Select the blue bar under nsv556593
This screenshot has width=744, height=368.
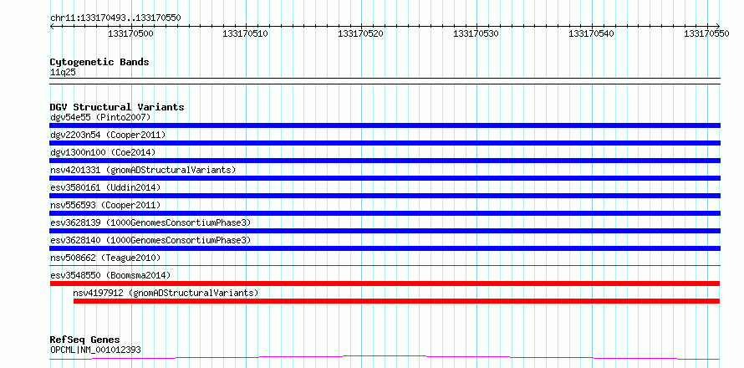pyautogui.click(x=385, y=213)
